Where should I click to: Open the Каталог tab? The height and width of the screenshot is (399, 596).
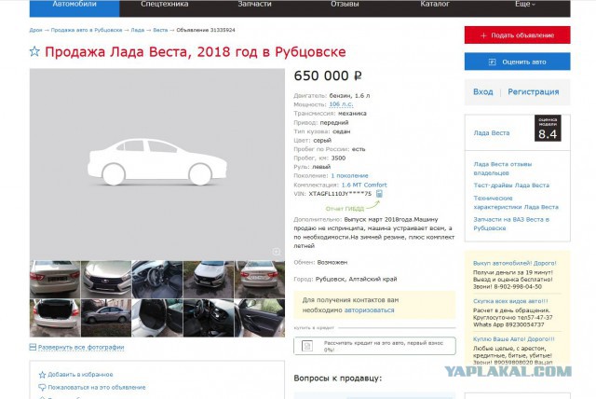[435, 6]
